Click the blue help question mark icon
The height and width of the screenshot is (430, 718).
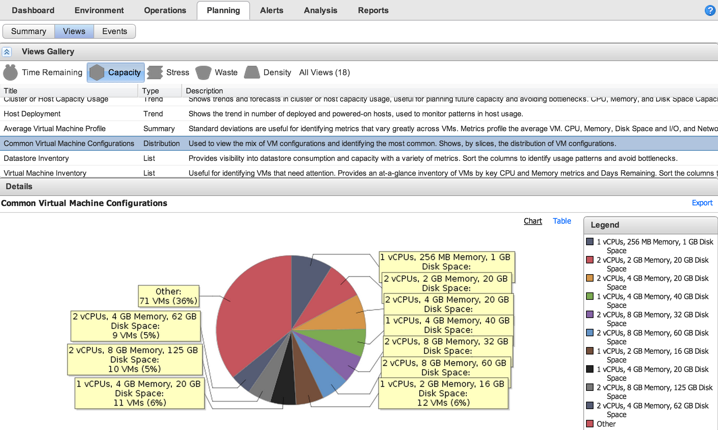coord(710,10)
